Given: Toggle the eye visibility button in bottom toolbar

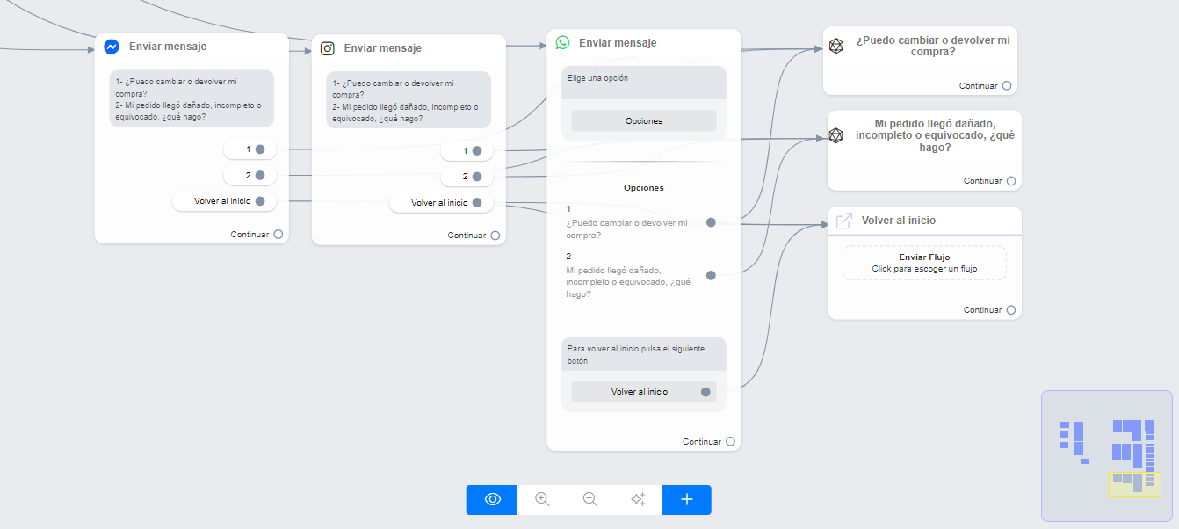Looking at the screenshot, I should click(492, 499).
